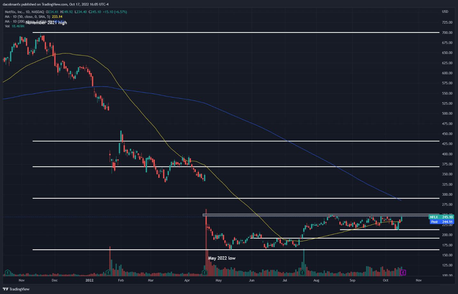Screen dimensions: 458x294
Task: Click the 200.00 price axis label
Action: click(x=447, y=235)
